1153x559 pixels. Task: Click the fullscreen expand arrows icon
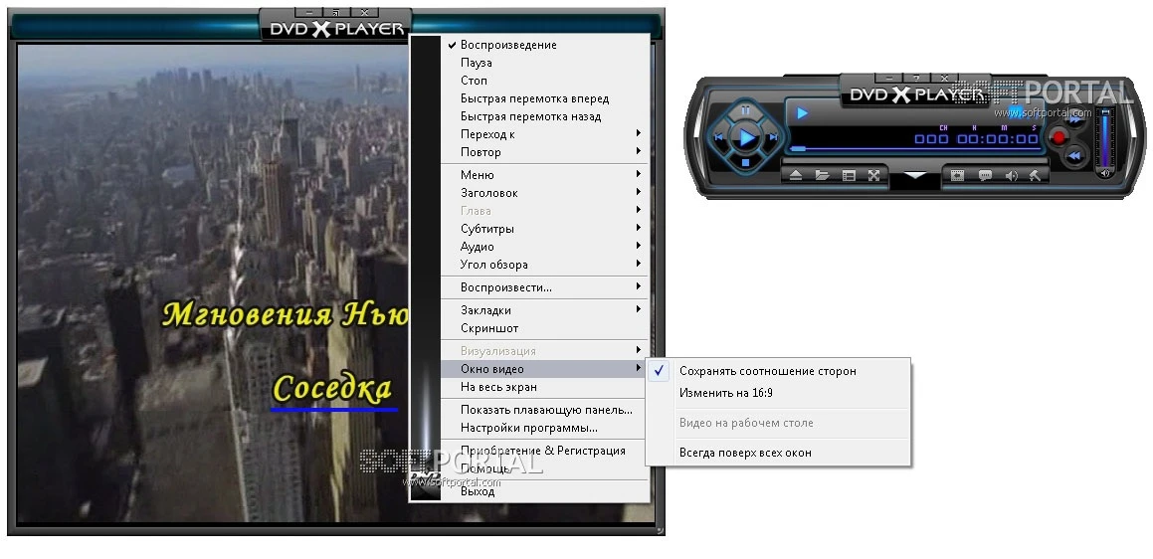(874, 176)
